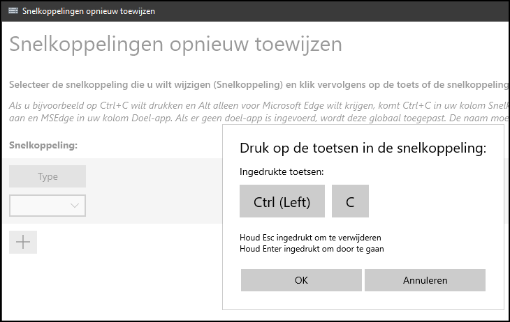
Task: Confirm the shortcut with the OK button
Action: pos(301,280)
